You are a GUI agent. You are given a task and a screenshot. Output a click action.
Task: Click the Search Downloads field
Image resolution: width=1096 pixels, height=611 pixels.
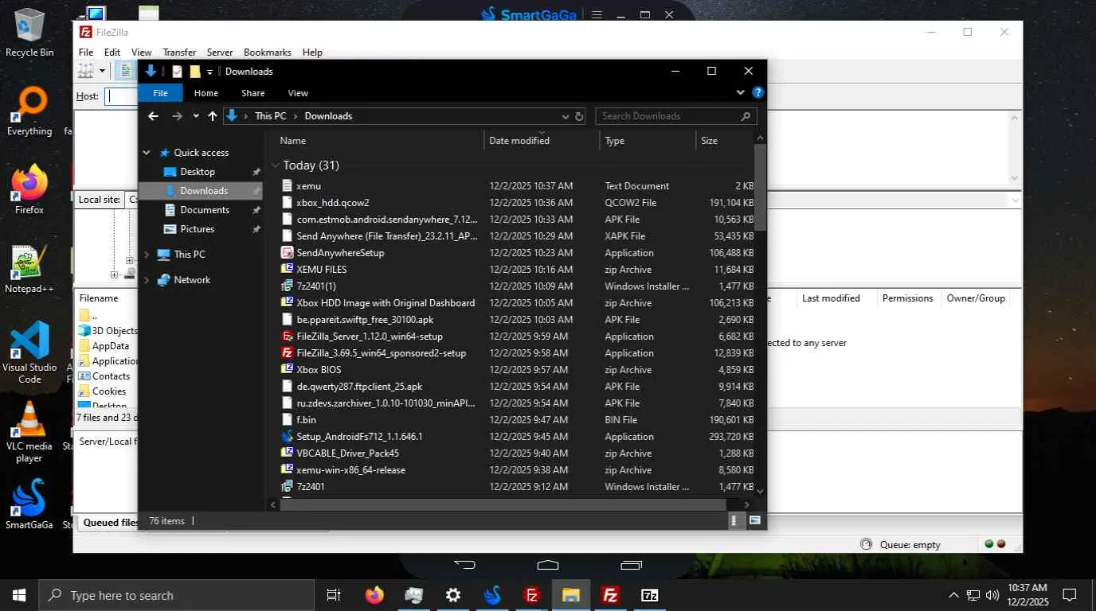(675, 116)
